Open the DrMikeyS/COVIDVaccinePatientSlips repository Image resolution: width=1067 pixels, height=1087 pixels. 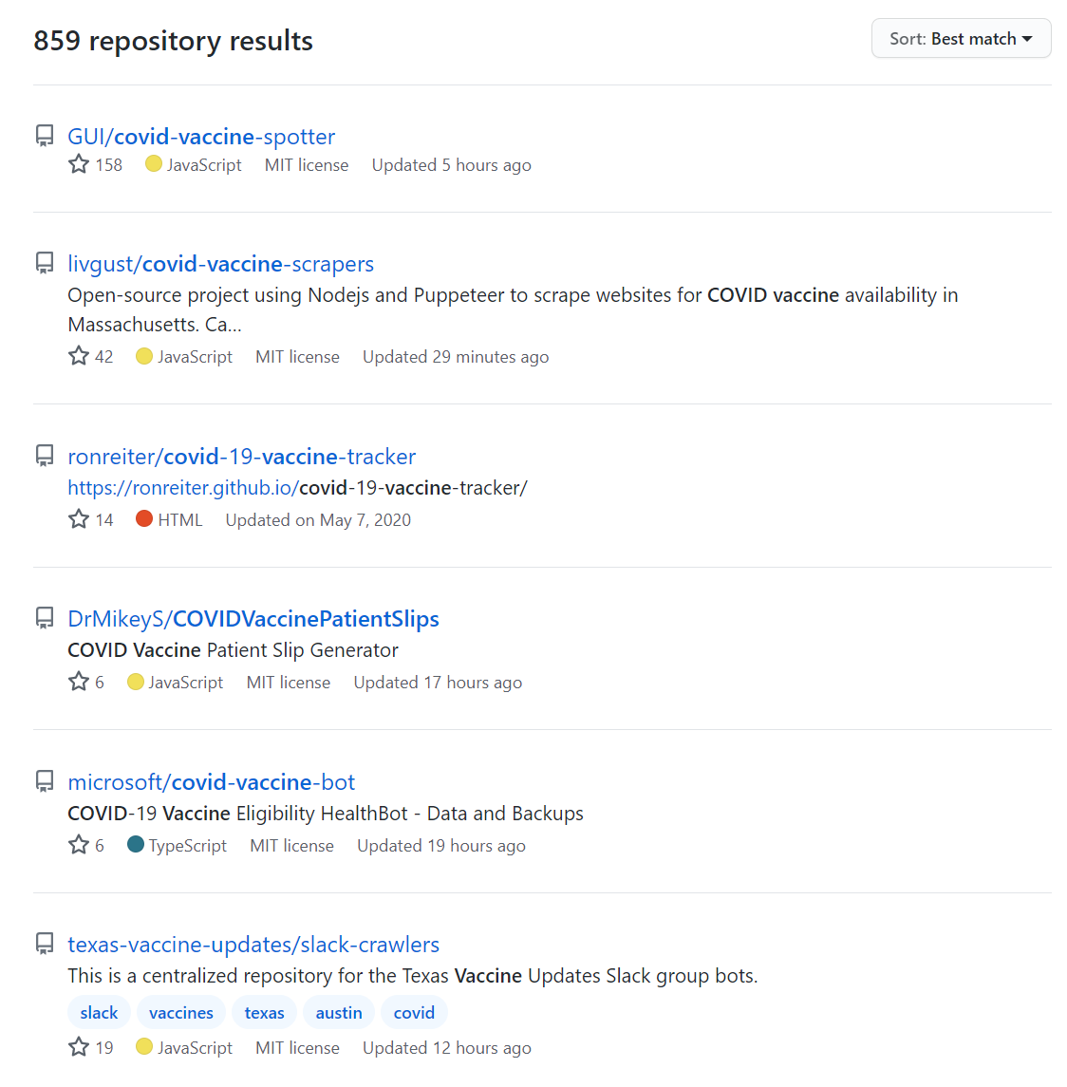point(253,619)
